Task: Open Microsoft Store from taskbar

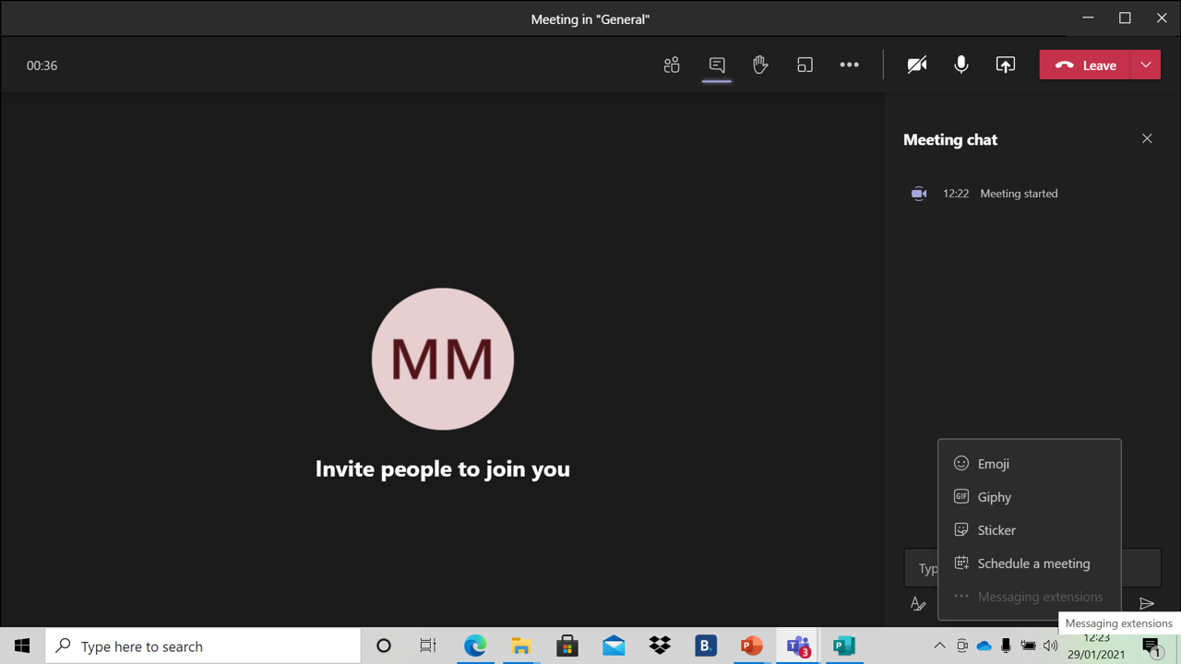Action: point(567,646)
